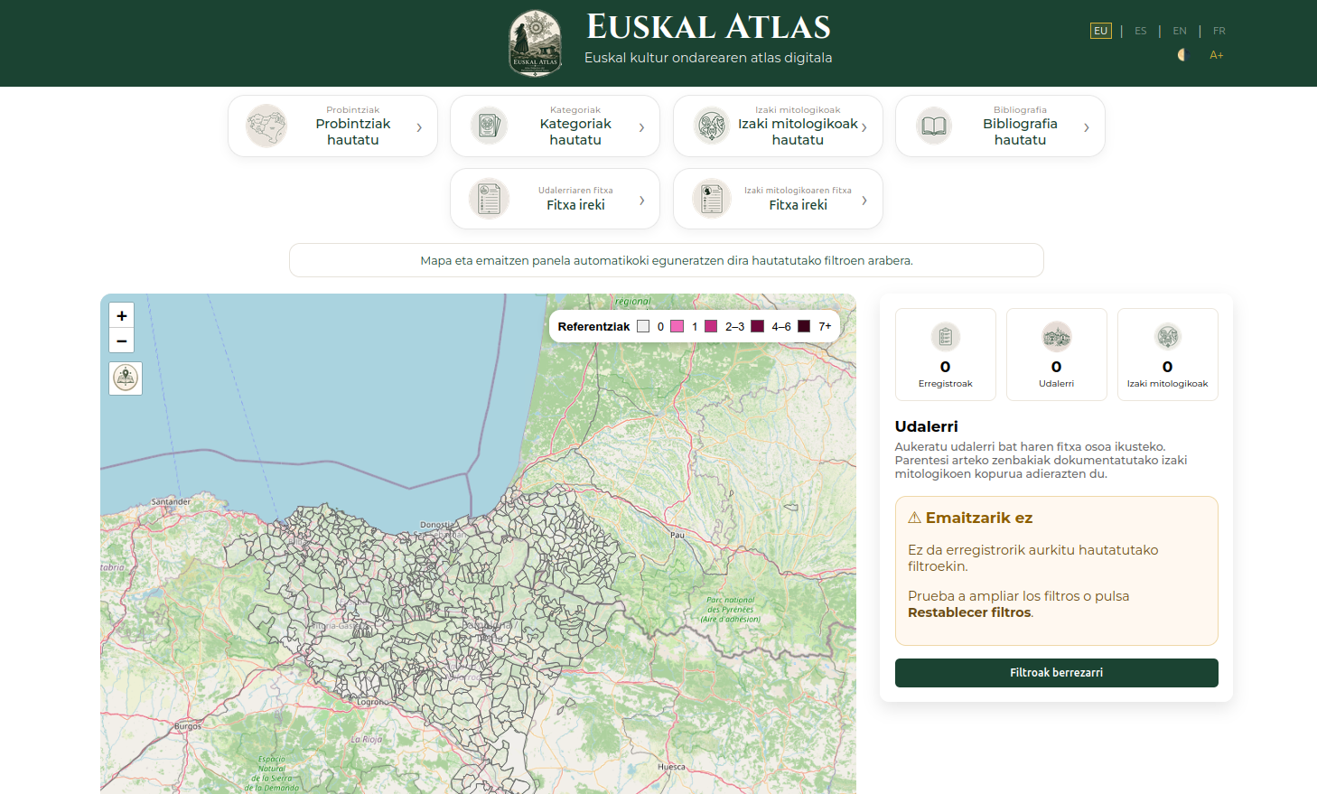This screenshot has width=1317, height=794.
Task: Click the Izaki mitologikoak counter icon
Action: click(1168, 337)
